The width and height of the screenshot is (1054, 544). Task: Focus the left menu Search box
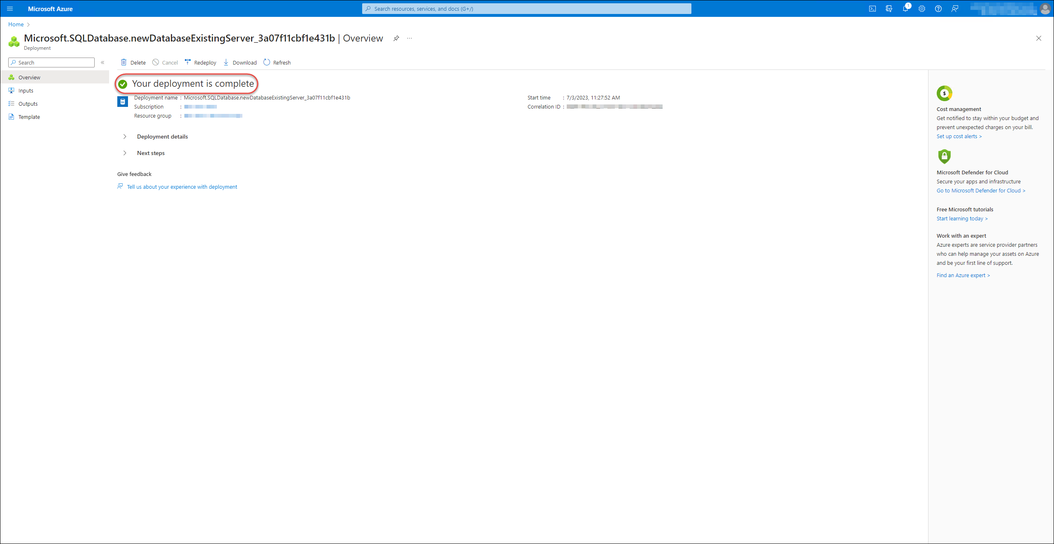point(51,63)
